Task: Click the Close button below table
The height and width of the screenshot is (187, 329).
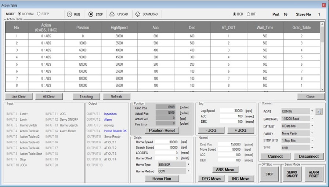Action: click(x=310, y=97)
